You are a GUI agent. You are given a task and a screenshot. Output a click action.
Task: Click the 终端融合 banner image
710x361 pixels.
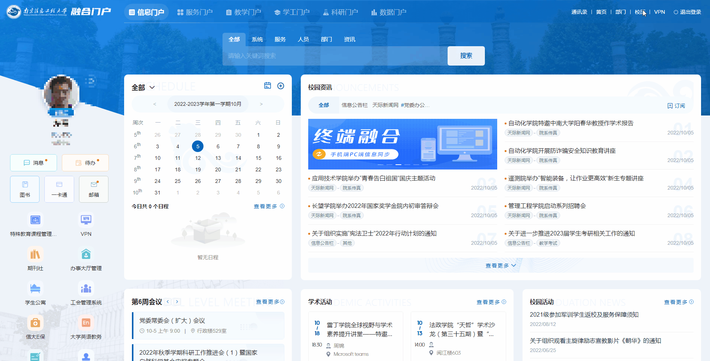pos(403,144)
